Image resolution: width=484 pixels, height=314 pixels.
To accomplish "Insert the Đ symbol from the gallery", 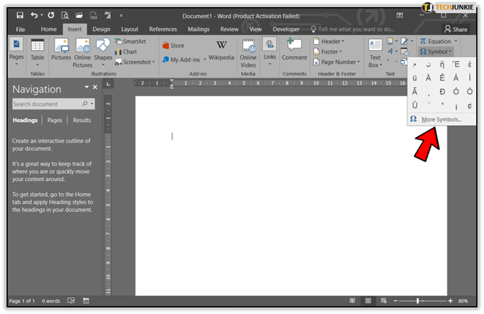I will pos(442,92).
